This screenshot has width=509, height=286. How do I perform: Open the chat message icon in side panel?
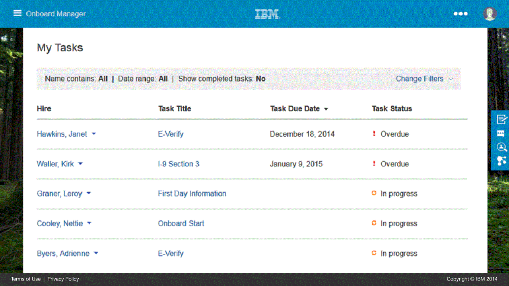[501, 133]
